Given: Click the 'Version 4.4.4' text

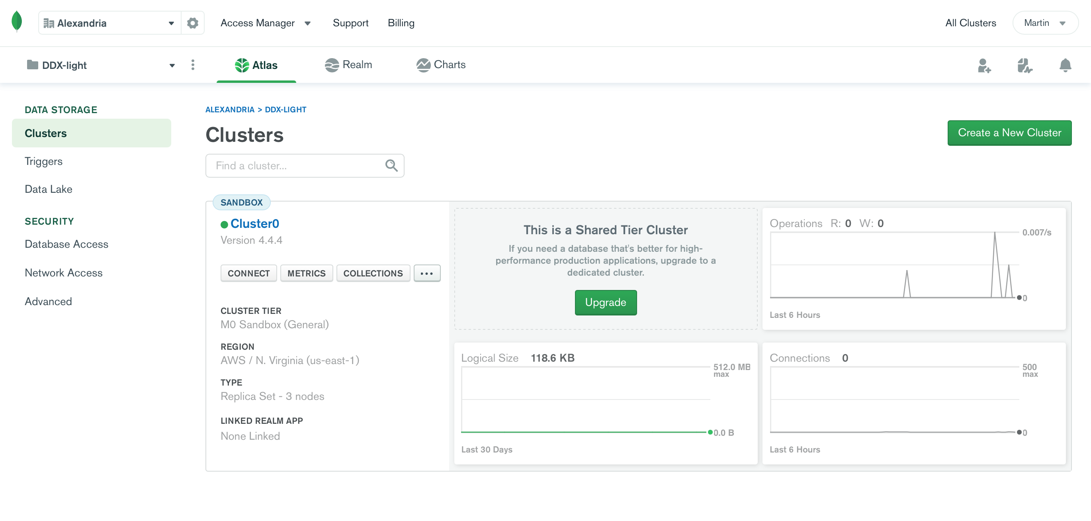Looking at the screenshot, I should [252, 240].
